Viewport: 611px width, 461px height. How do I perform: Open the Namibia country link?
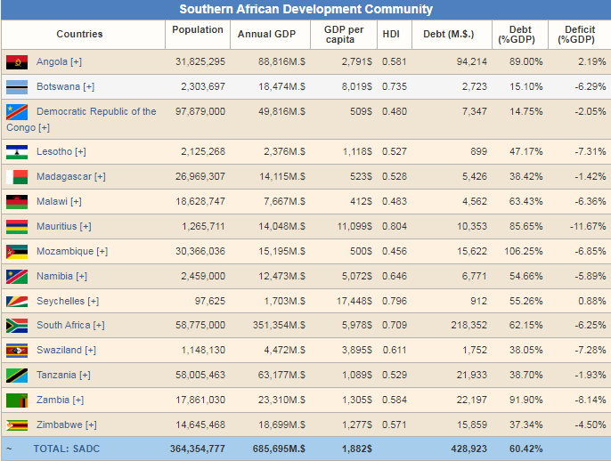pos(54,276)
